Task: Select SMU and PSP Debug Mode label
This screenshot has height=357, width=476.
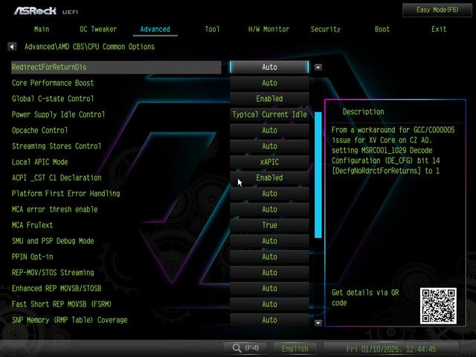Action: pyautogui.click(x=53, y=241)
